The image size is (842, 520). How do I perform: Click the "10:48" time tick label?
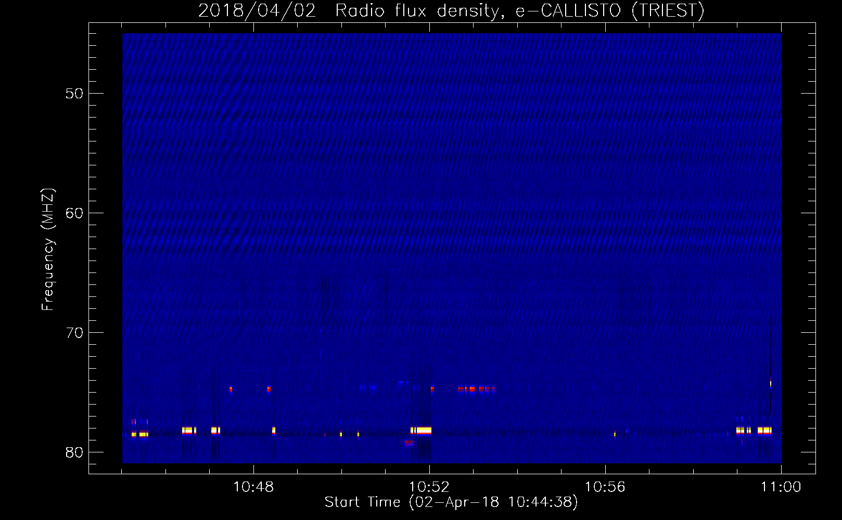point(253,487)
